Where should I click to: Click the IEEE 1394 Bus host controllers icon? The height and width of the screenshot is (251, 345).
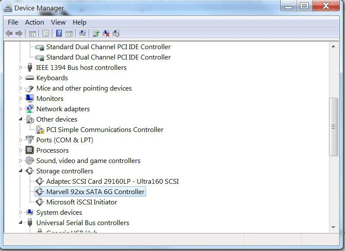[30, 67]
